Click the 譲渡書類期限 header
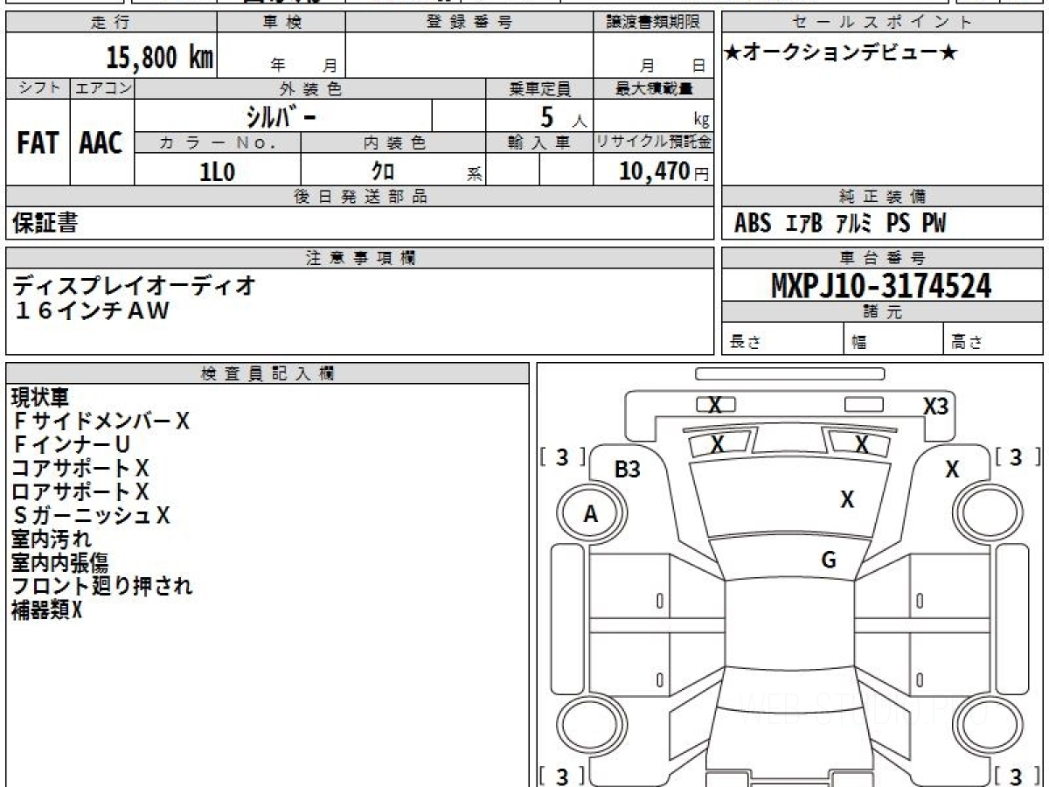 (653, 23)
